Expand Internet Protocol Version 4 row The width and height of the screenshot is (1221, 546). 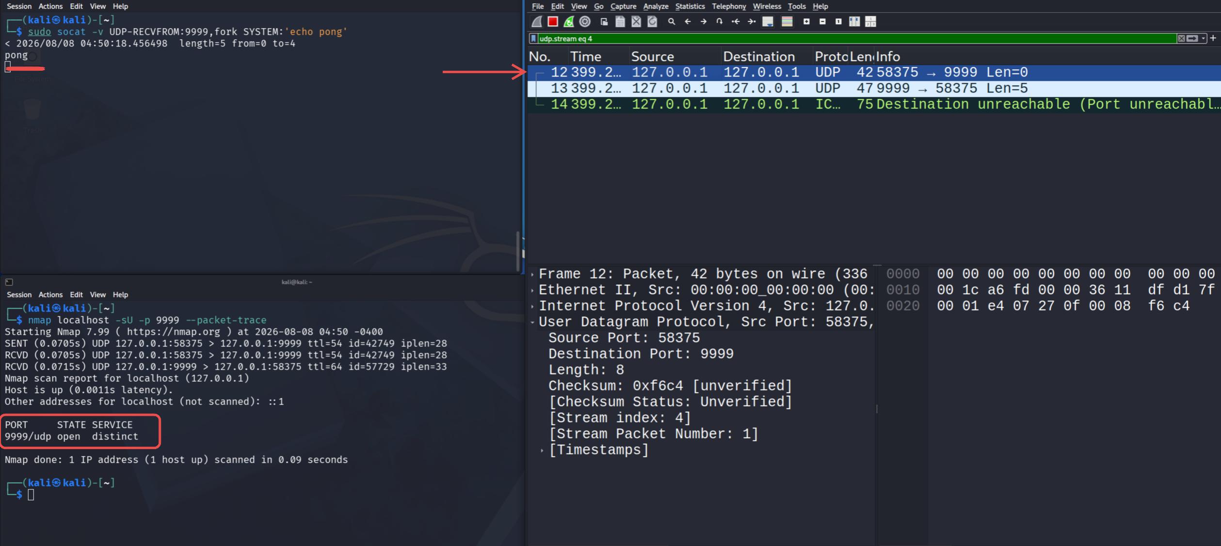click(x=532, y=307)
